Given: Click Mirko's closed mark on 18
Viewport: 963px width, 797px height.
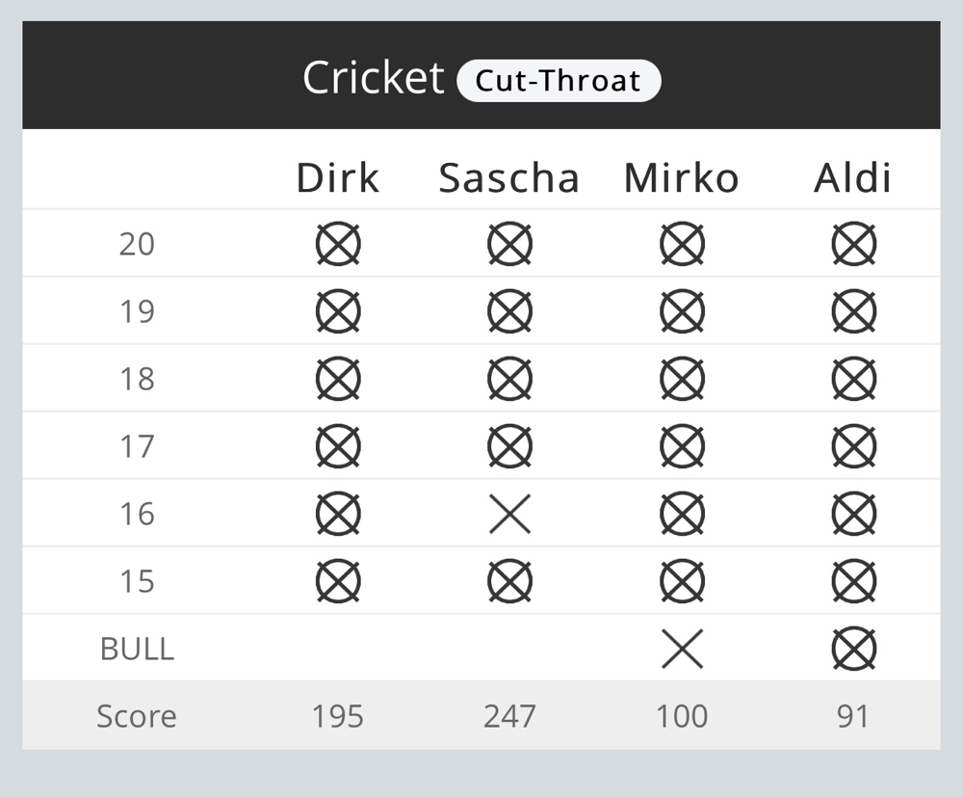Looking at the screenshot, I should tap(682, 379).
